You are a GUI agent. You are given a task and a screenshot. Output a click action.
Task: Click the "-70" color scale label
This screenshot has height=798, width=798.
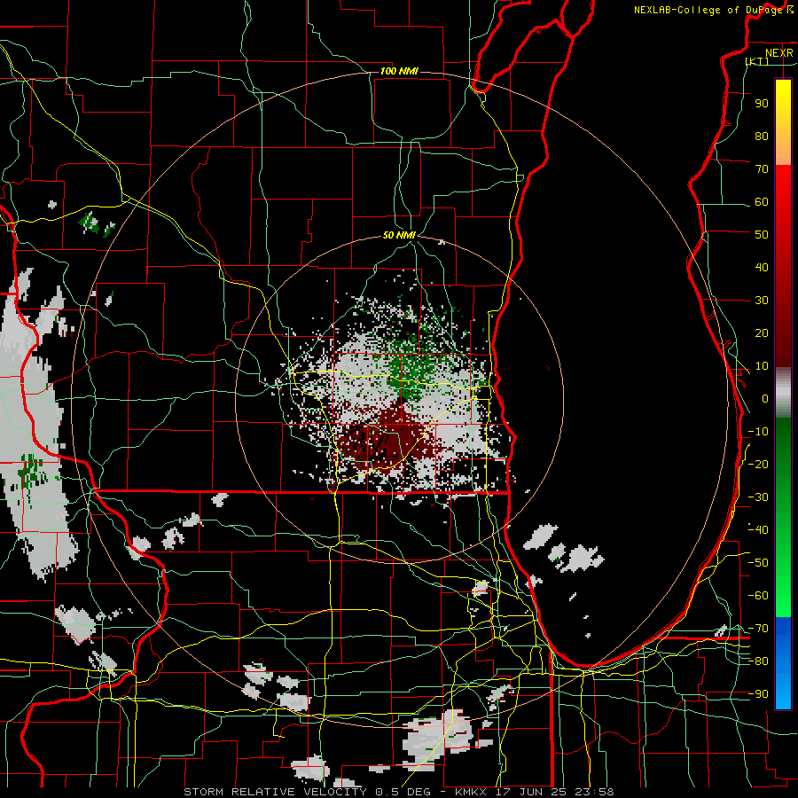click(x=758, y=629)
